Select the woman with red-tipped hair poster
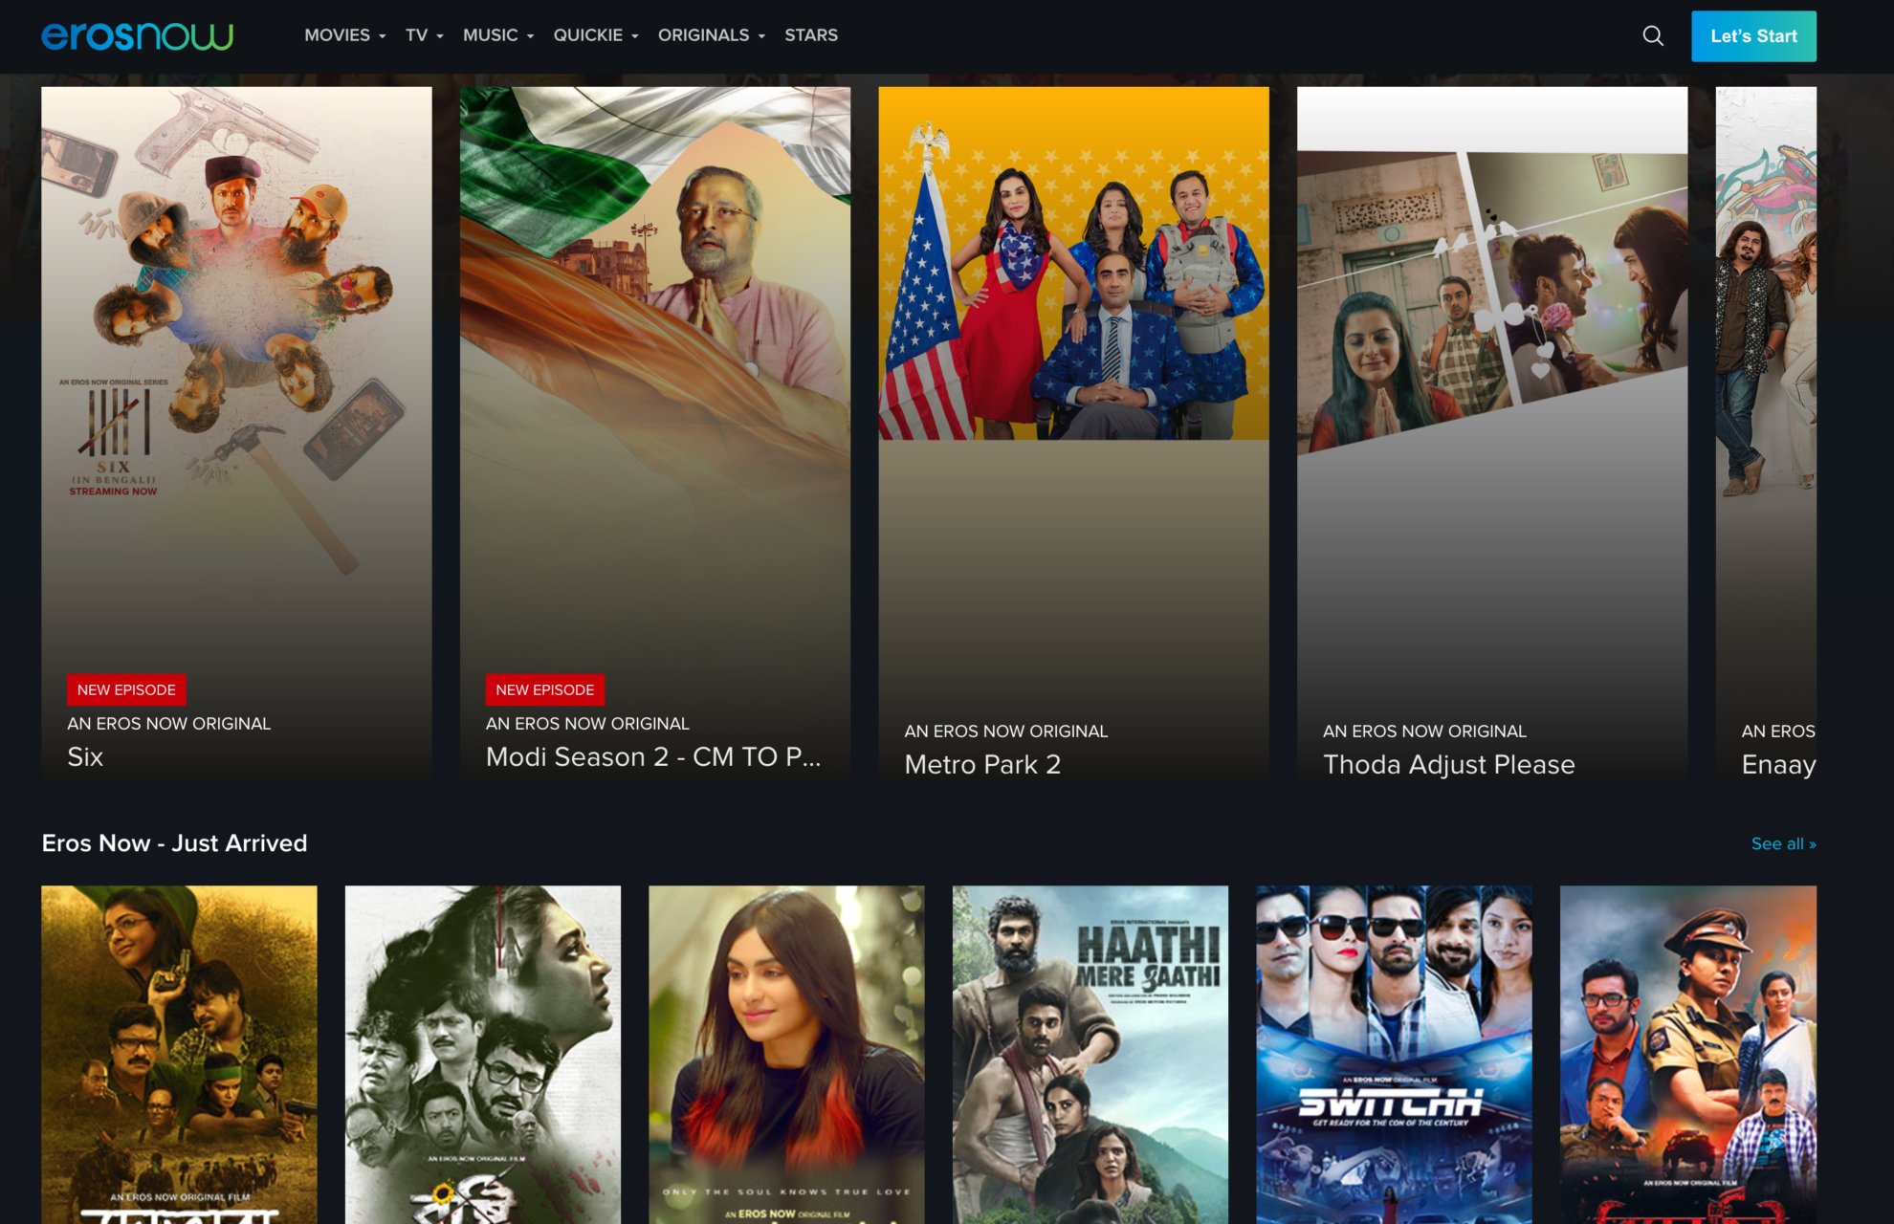 pos(786,1052)
